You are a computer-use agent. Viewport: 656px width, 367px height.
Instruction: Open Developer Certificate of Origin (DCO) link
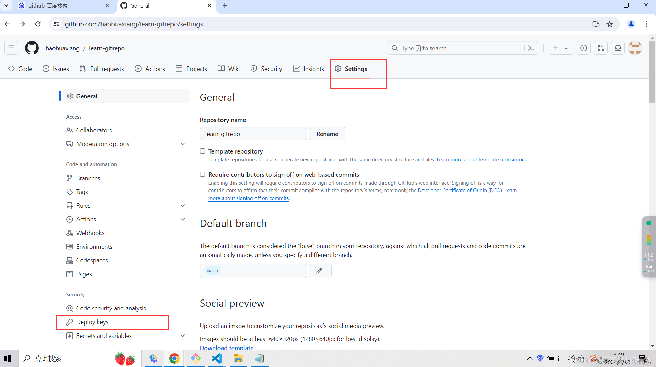[460, 191]
